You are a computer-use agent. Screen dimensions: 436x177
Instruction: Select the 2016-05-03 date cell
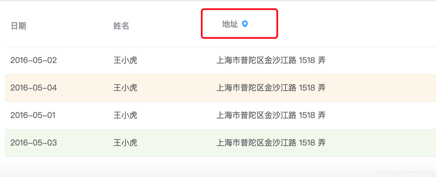(34, 143)
